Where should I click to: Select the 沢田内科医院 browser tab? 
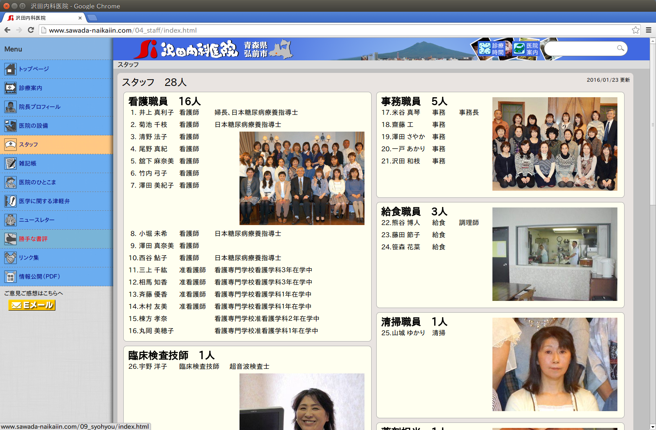click(44, 18)
